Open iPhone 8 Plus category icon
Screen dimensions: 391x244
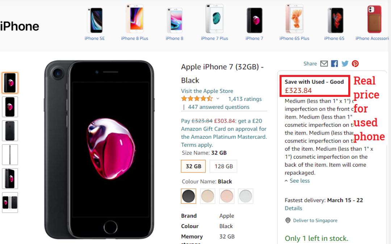pos(135,20)
